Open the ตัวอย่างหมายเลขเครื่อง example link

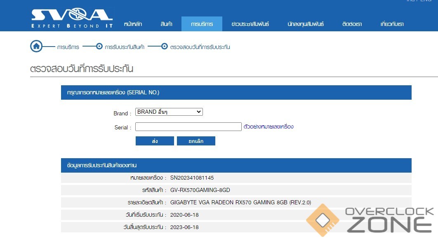click(268, 127)
